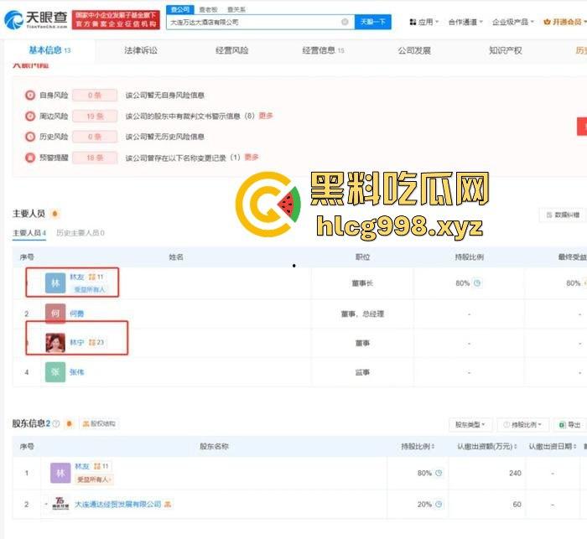Click the 何 avatar icon
587x539 pixels.
coord(55,314)
